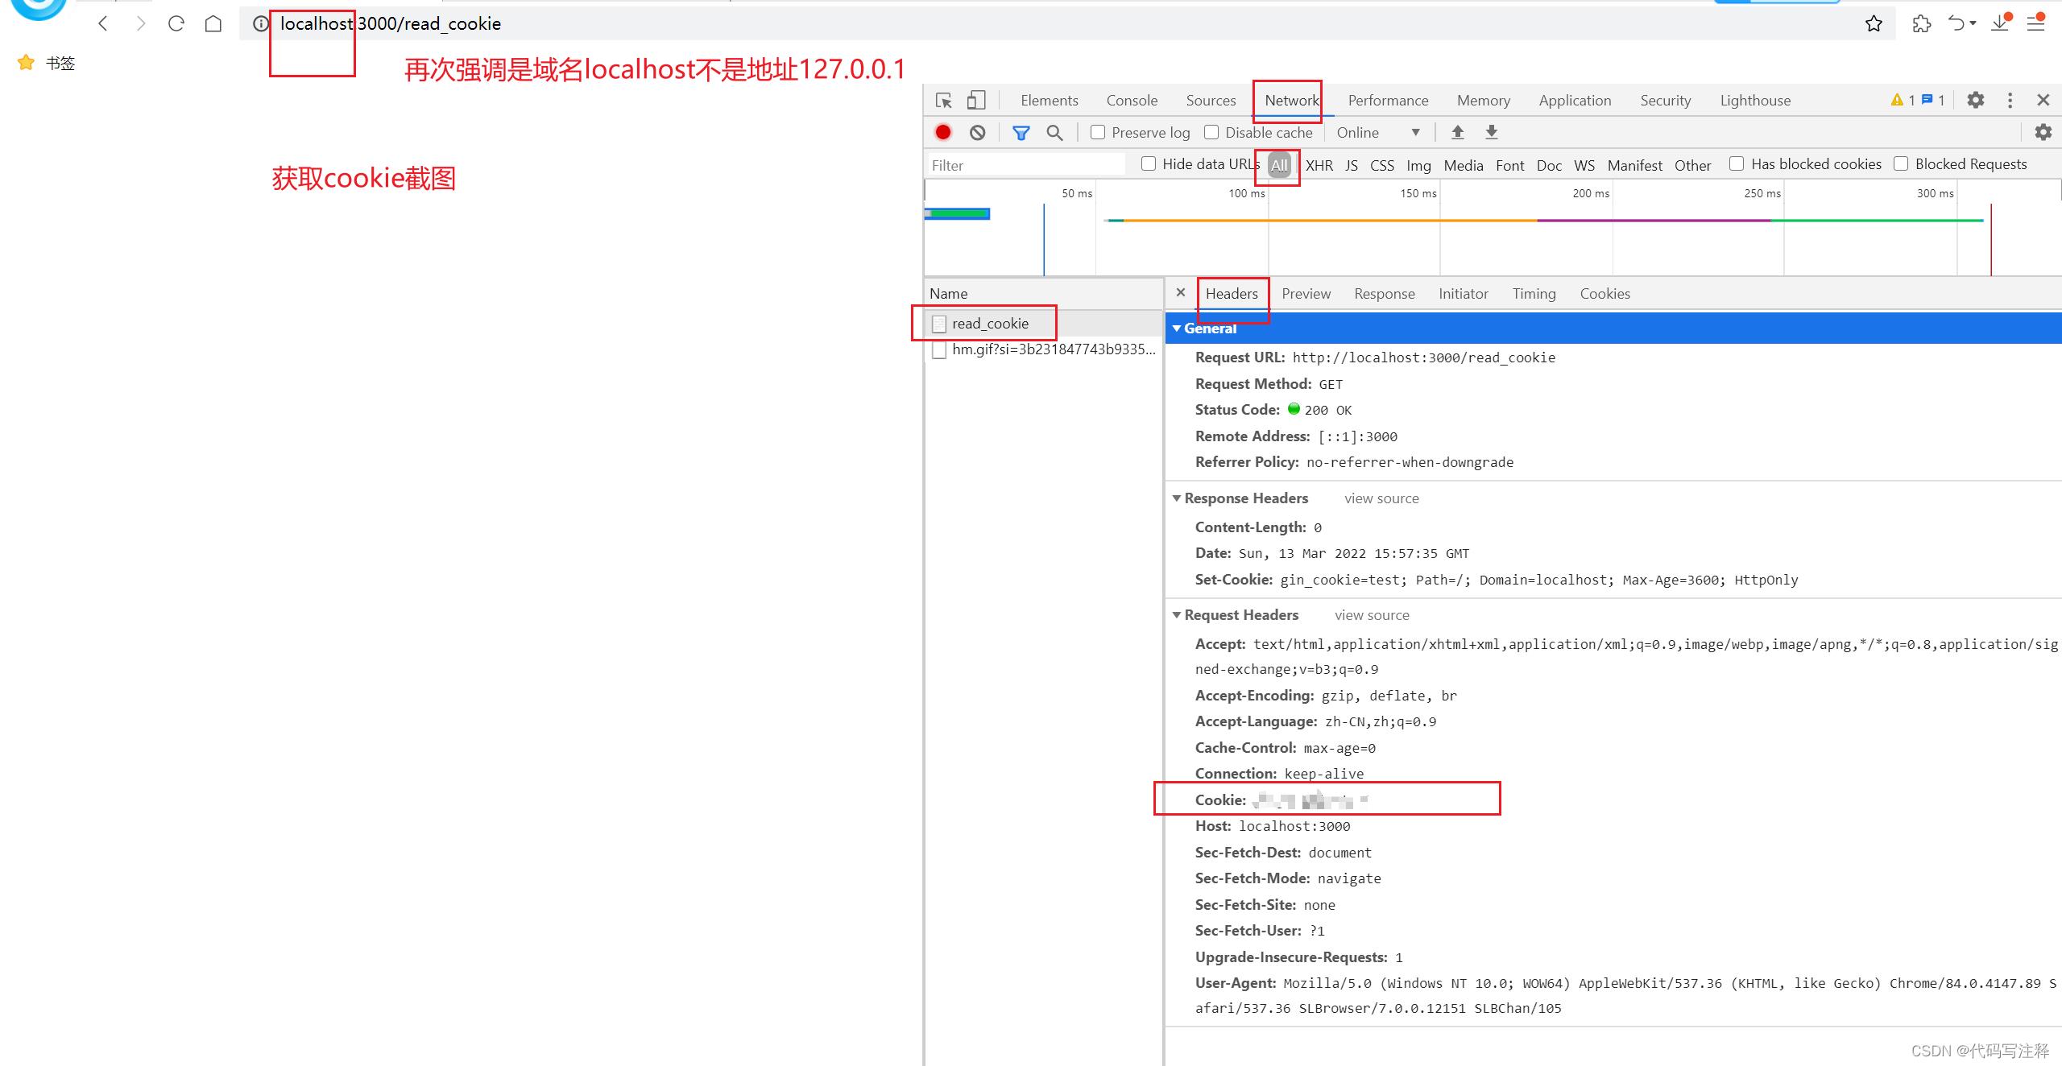Click into the Filter text field
The width and height of the screenshot is (2062, 1066).
1025,165
